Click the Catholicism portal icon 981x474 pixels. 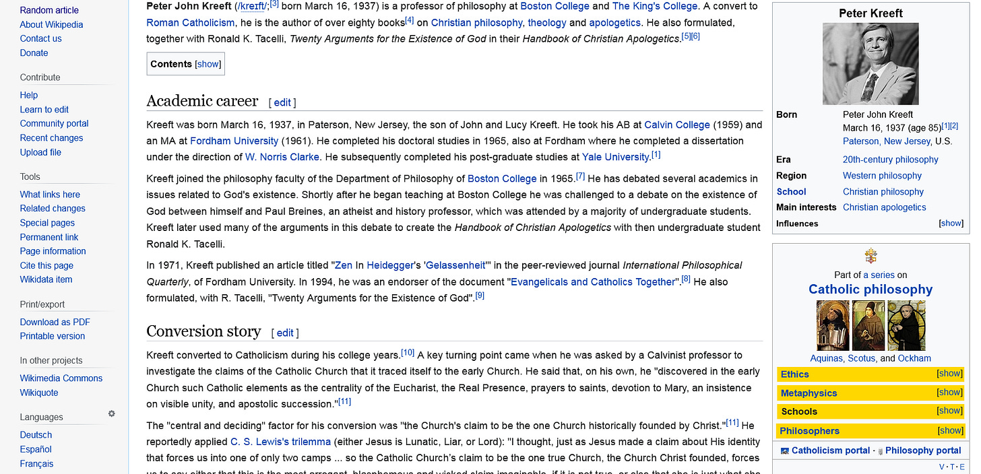pyautogui.click(x=784, y=450)
